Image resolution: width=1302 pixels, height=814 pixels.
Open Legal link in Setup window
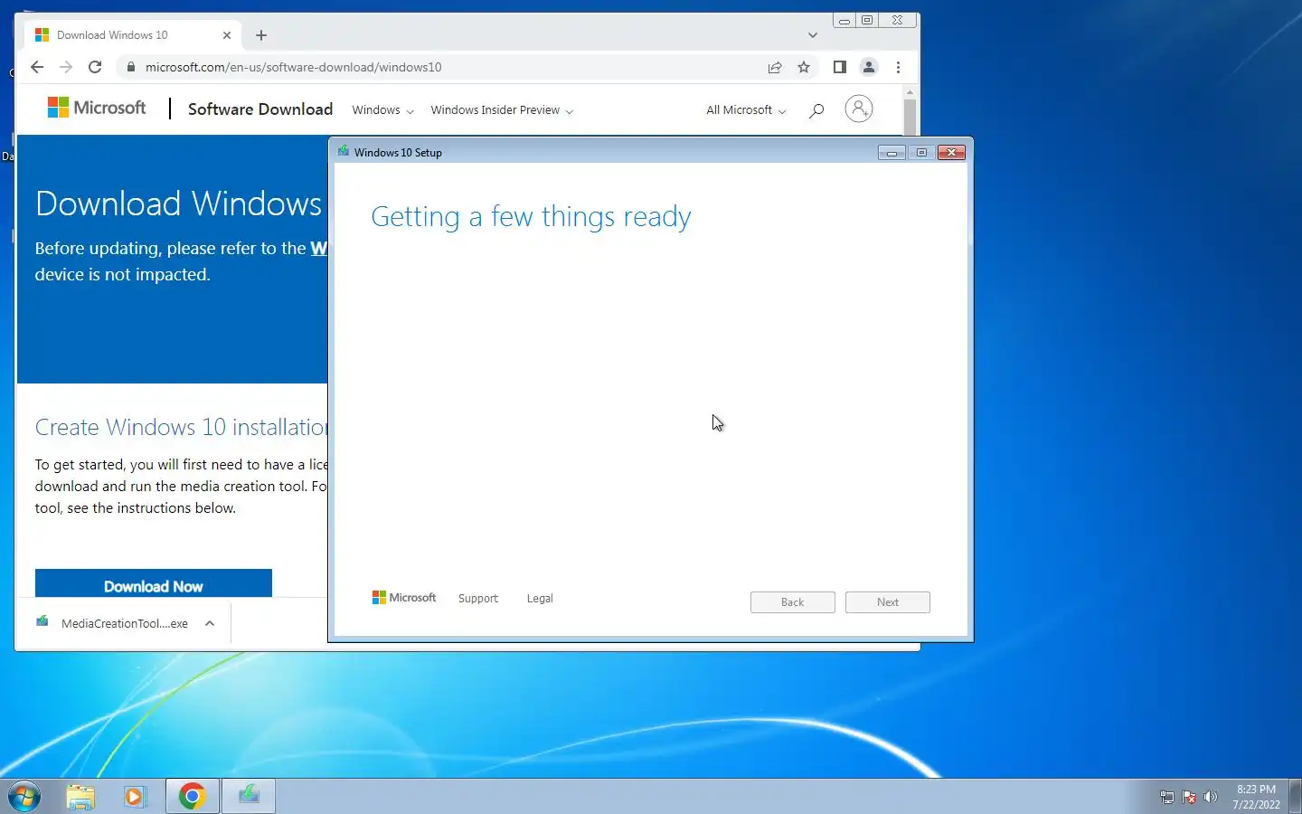[x=540, y=599]
